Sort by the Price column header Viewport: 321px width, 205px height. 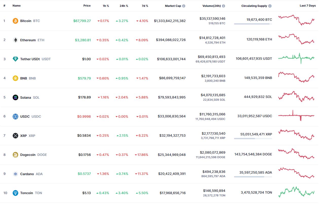pos(87,6)
